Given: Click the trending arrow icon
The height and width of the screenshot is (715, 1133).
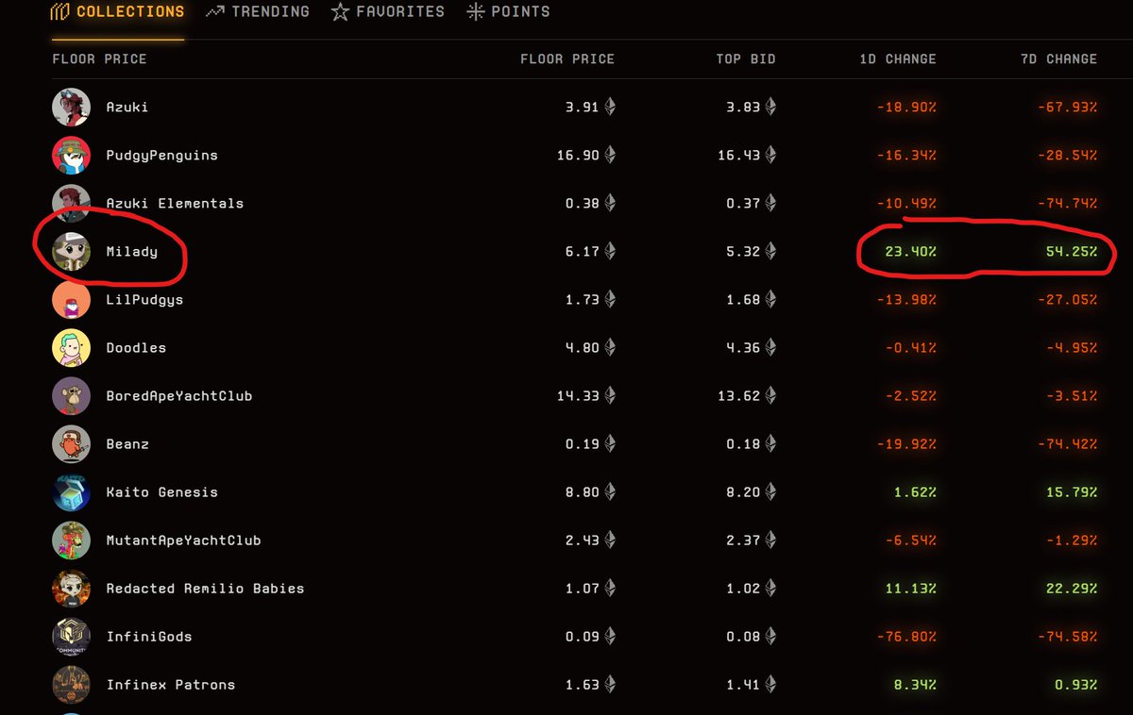Looking at the screenshot, I should click(x=214, y=12).
